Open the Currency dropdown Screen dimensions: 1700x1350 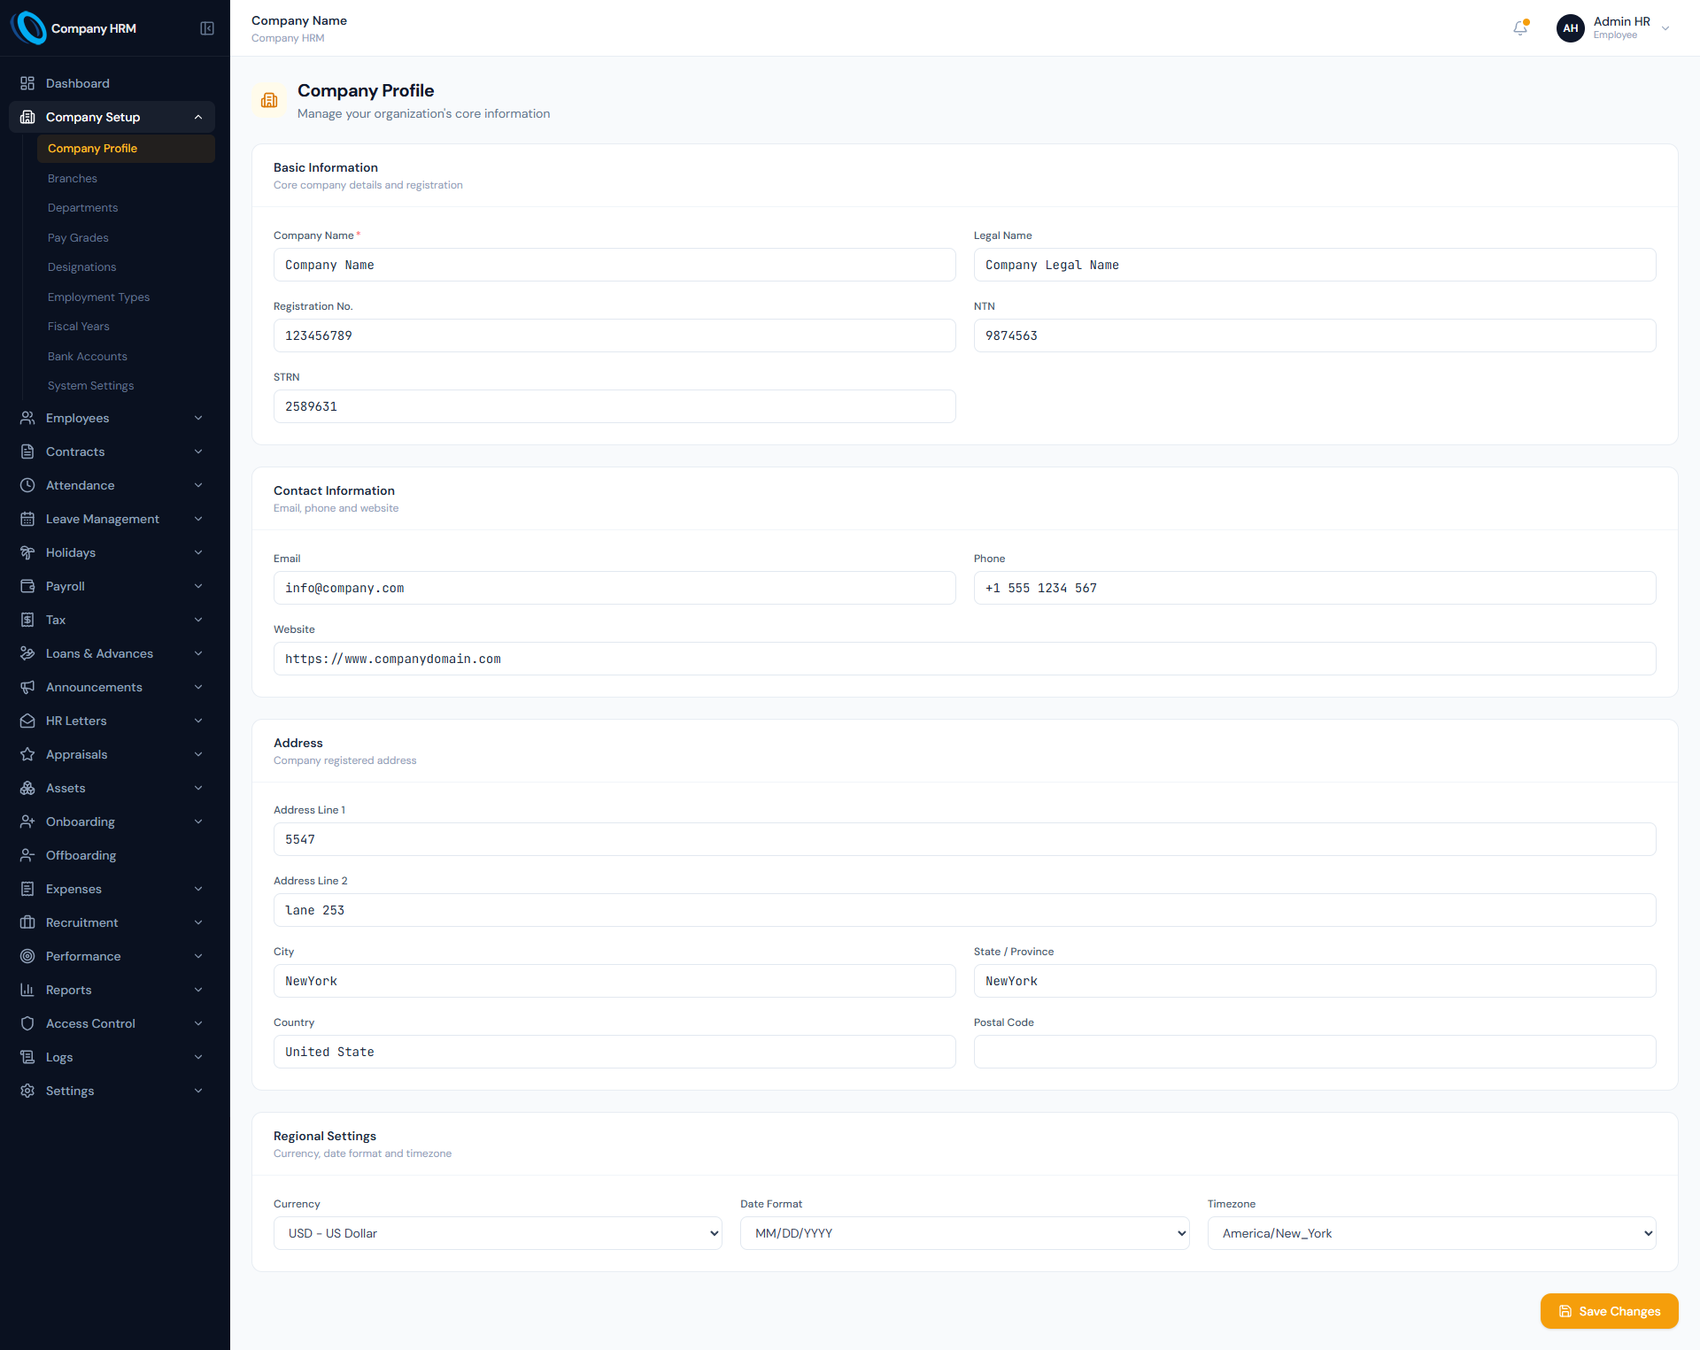click(x=498, y=1233)
